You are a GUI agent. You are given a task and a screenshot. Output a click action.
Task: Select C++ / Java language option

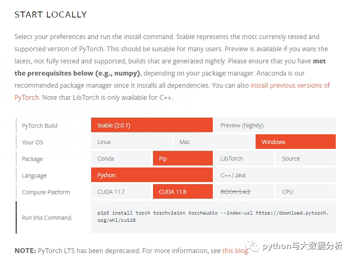[275, 175]
